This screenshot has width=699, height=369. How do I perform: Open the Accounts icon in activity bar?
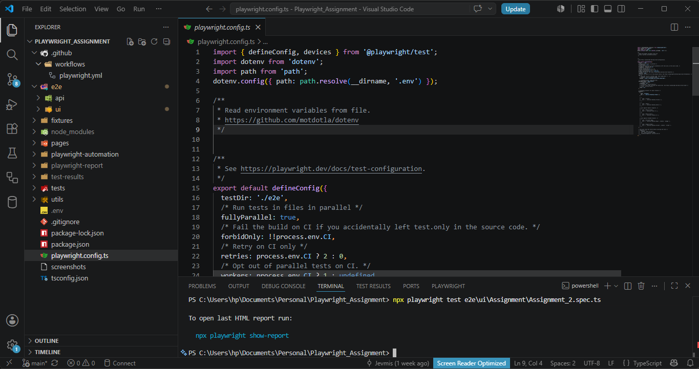coord(12,320)
